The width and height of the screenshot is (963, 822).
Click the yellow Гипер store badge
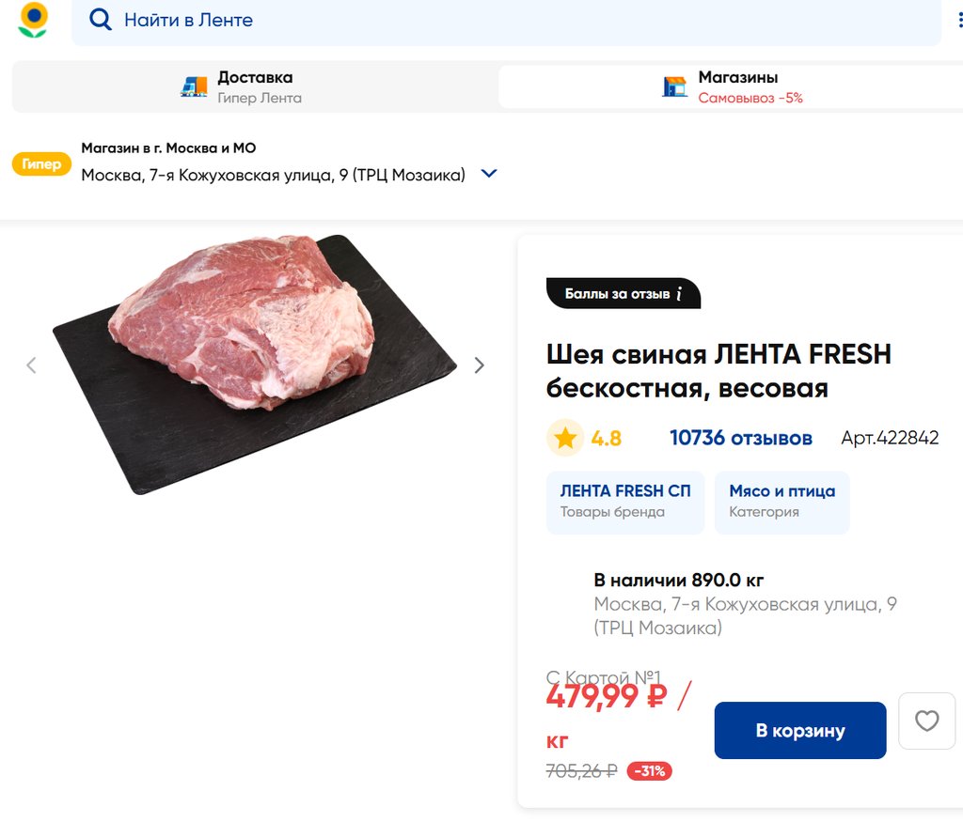pos(41,164)
